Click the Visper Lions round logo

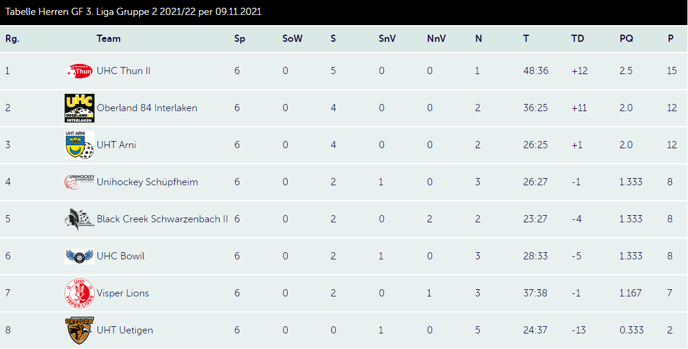[x=80, y=293]
